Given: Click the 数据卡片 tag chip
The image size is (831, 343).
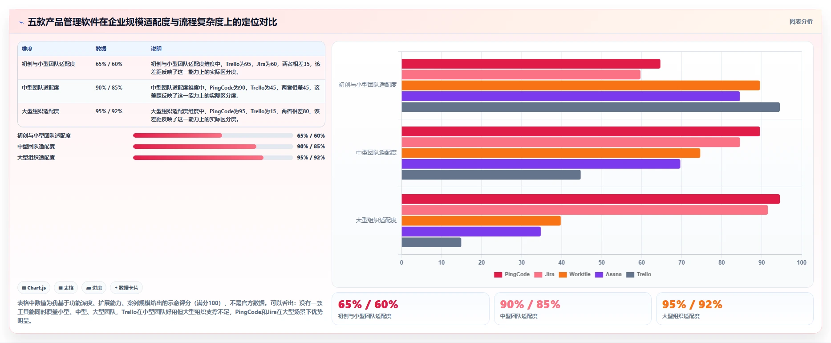Looking at the screenshot, I should pyautogui.click(x=126, y=288).
